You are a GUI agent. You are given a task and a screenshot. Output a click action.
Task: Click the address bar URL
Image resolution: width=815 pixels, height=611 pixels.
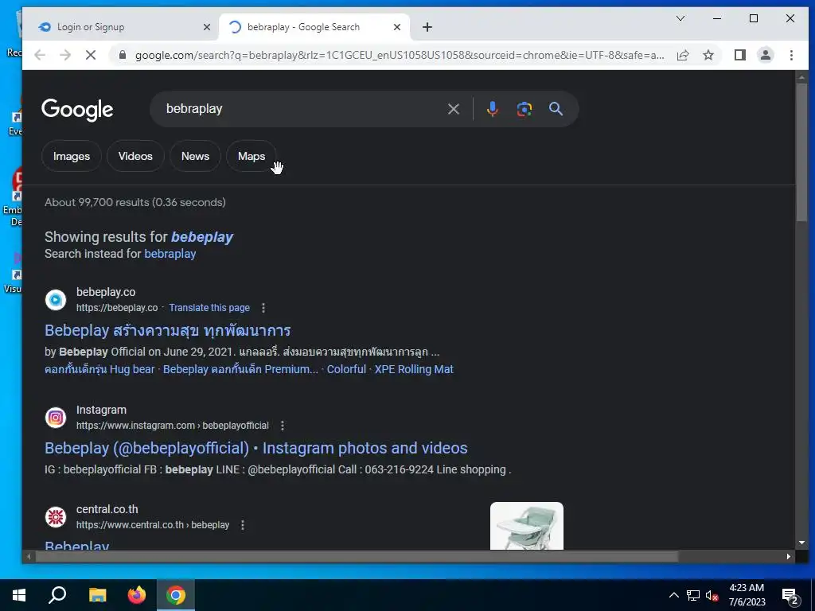(400, 55)
